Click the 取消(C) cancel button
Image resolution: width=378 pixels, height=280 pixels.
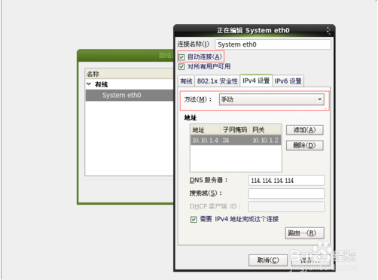click(268, 260)
